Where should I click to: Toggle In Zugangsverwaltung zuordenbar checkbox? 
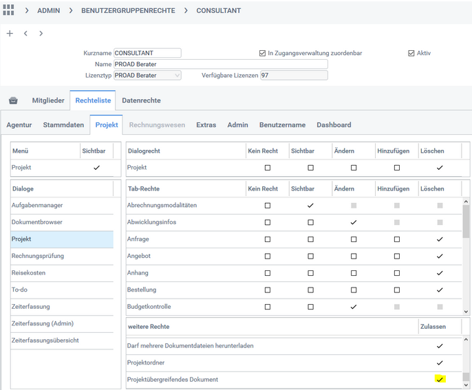[x=262, y=53]
